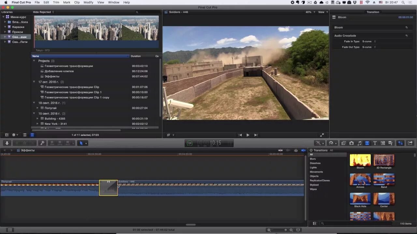The height and width of the screenshot is (234, 417).
Task: Reset the Audio Crossfade parameters
Action: (x=407, y=36)
